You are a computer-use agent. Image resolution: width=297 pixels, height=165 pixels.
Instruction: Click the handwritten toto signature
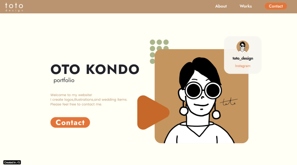[228, 102]
